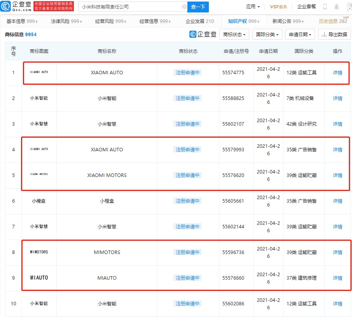Click the 查一下 search button
This screenshot has width=352, height=317.
(x=198, y=7)
